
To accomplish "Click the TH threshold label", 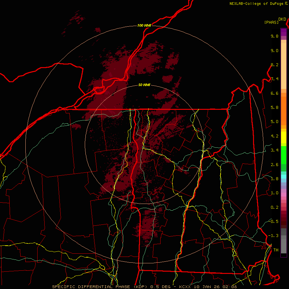I will point(276,250).
